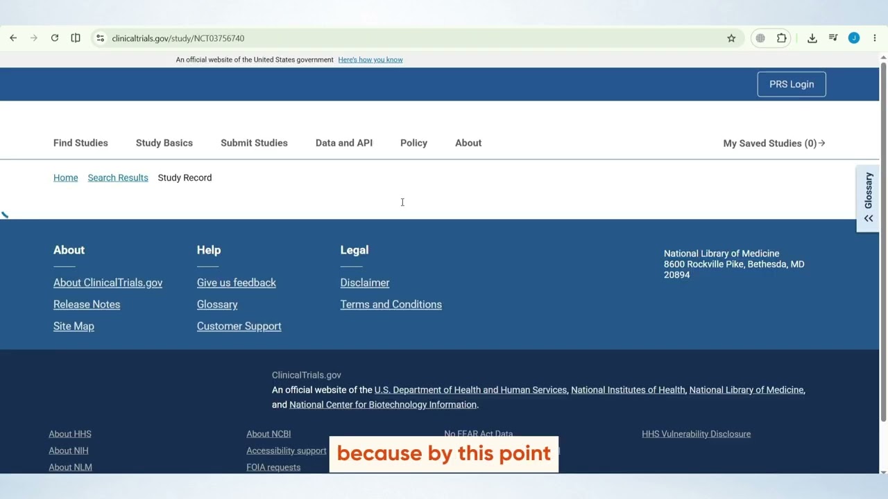Image resolution: width=888 pixels, height=499 pixels.
Task: Open the About NIH link
Action: (x=69, y=450)
